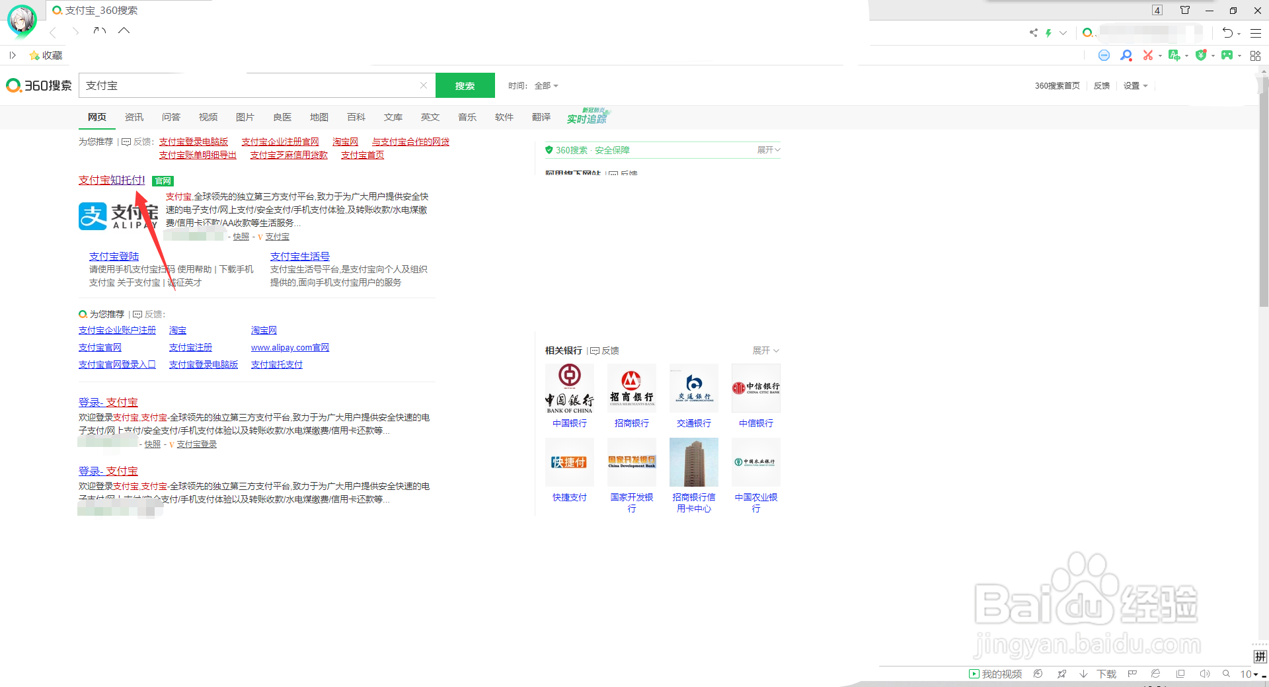Open dropdown beside the translate extension
This screenshot has height=687, width=1269.
[1186, 56]
